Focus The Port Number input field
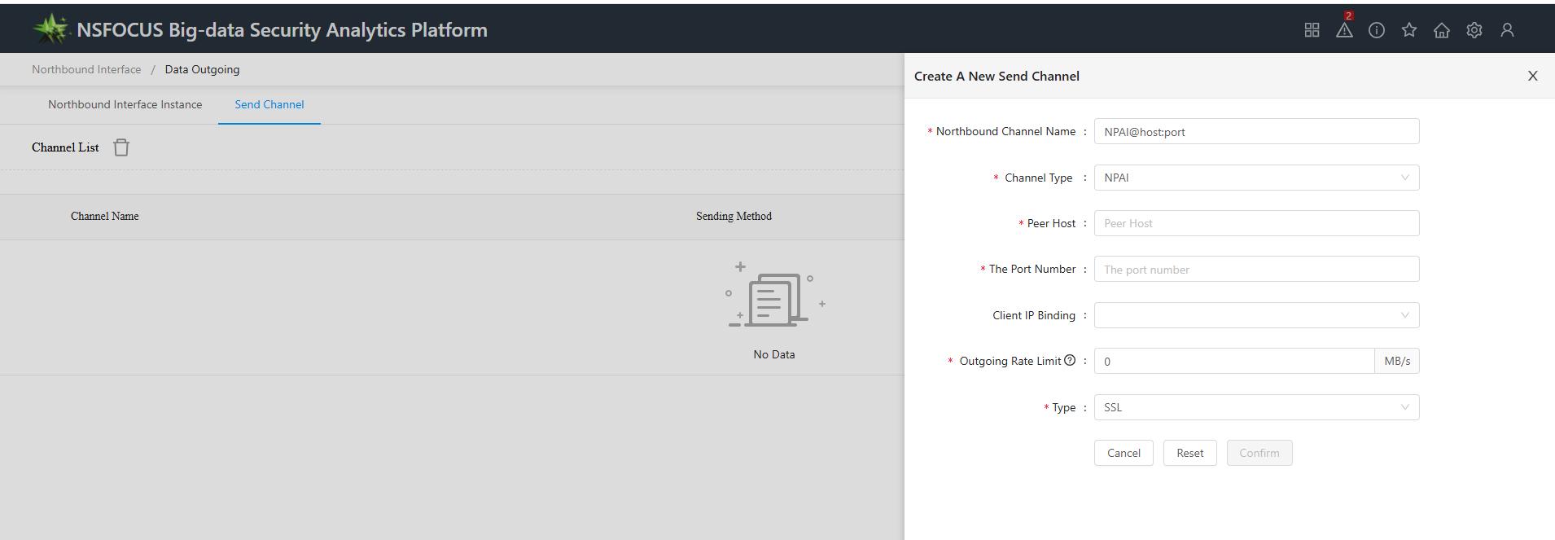Viewport: 1555px width, 540px height. pos(1256,269)
